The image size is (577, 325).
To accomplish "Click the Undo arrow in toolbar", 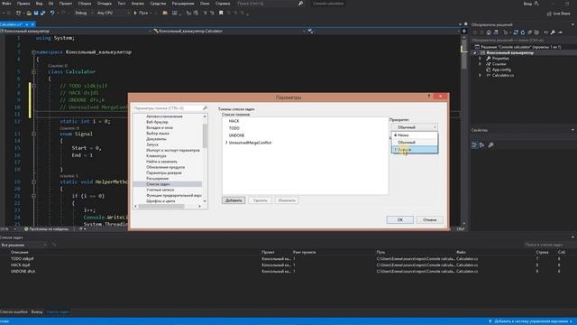I will (x=52, y=13).
